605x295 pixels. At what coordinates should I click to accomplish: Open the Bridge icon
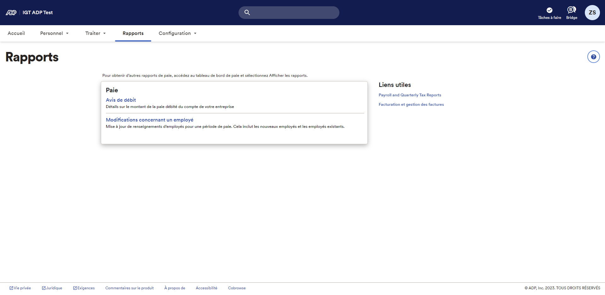click(571, 10)
